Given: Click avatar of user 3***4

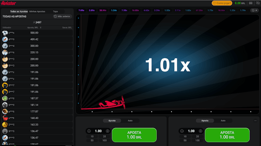Looking at the screenshot, I should pos(5,46).
